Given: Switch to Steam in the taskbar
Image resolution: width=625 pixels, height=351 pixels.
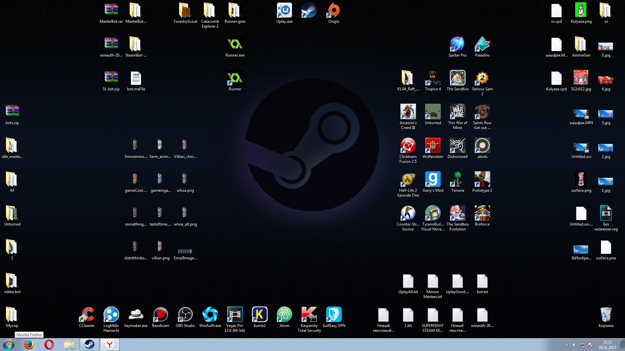Looking at the screenshot, I should coord(90,344).
